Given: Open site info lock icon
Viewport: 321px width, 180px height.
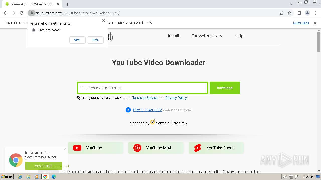Looking at the screenshot, I should (31, 13).
